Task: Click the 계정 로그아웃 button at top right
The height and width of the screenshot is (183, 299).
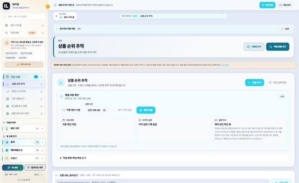Action: click(x=285, y=5)
